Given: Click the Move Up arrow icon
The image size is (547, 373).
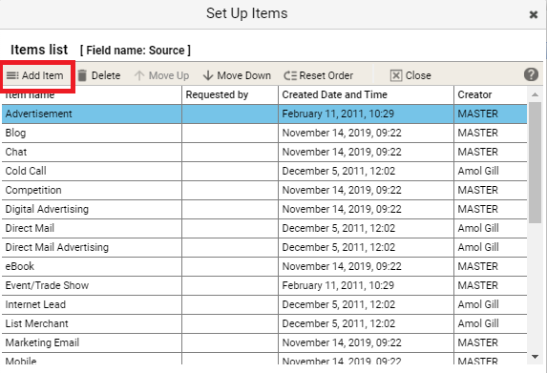Looking at the screenshot, I should tap(139, 75).
